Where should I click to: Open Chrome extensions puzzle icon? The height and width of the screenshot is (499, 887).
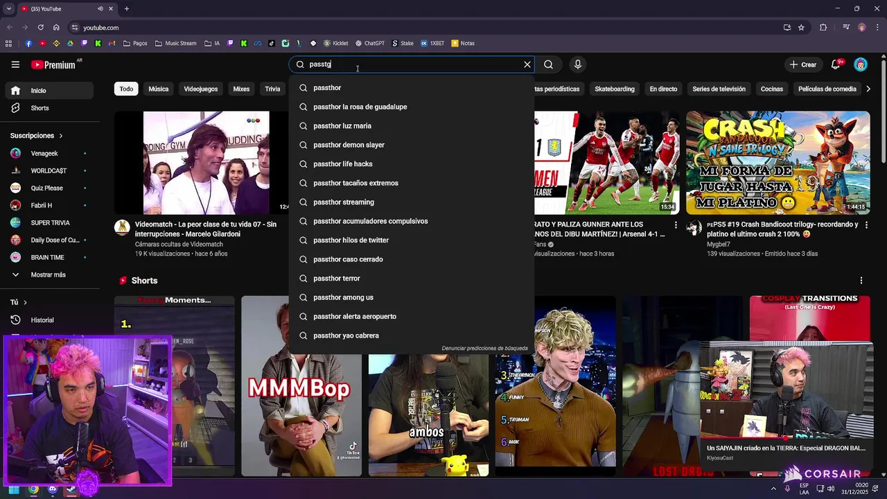(823, 28)
